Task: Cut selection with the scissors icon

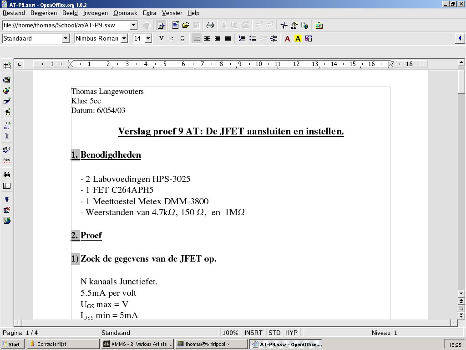Action: [224, 26]
